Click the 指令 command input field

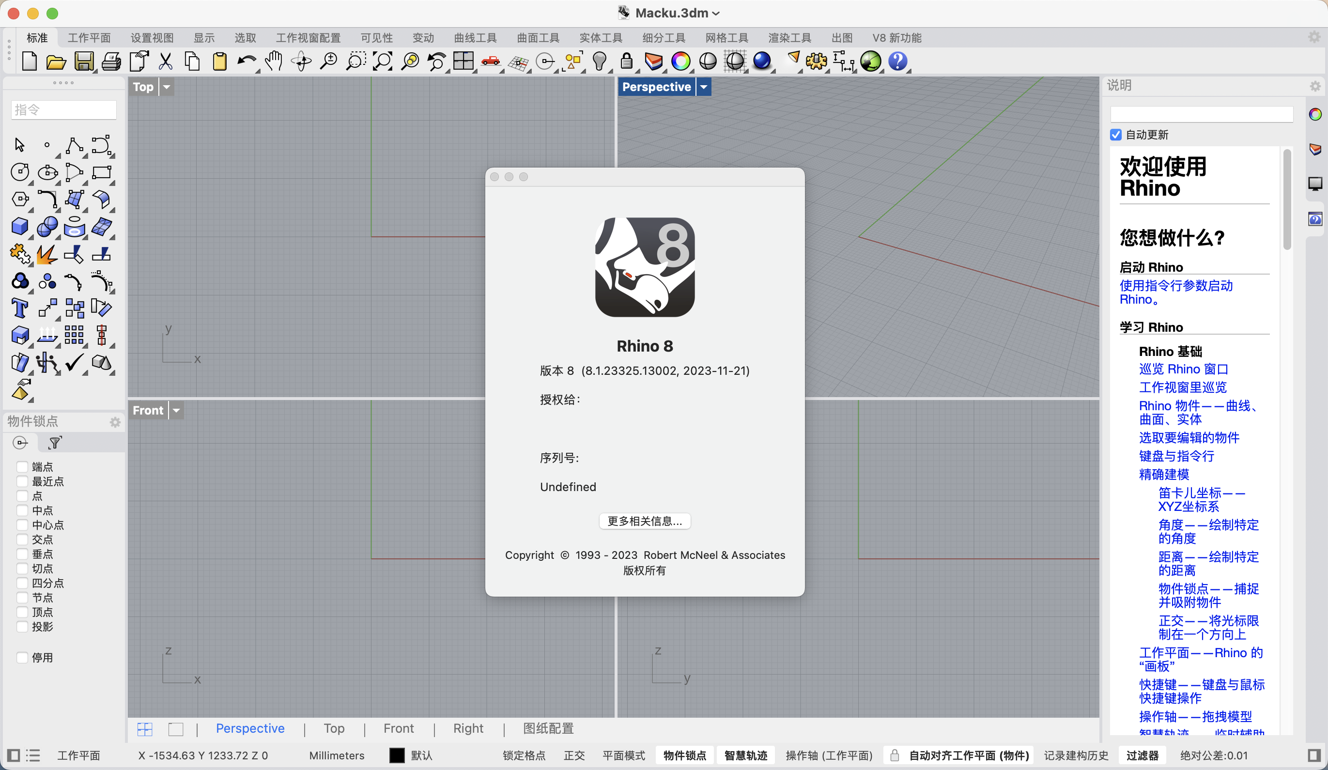63,109
